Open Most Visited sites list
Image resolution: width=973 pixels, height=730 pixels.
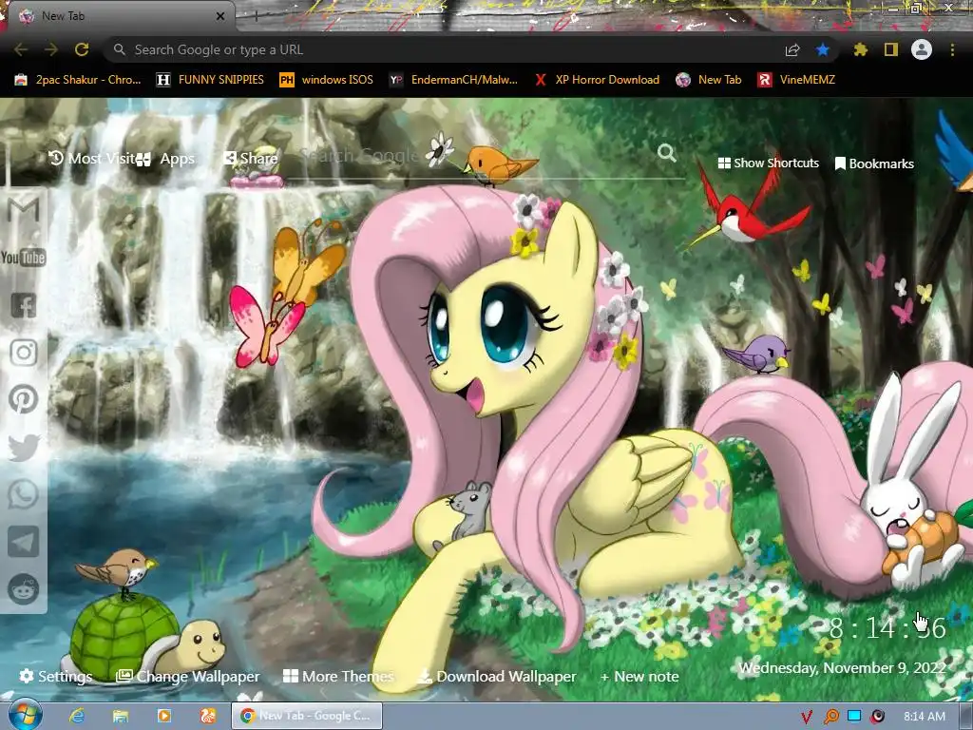pos(92,159)
